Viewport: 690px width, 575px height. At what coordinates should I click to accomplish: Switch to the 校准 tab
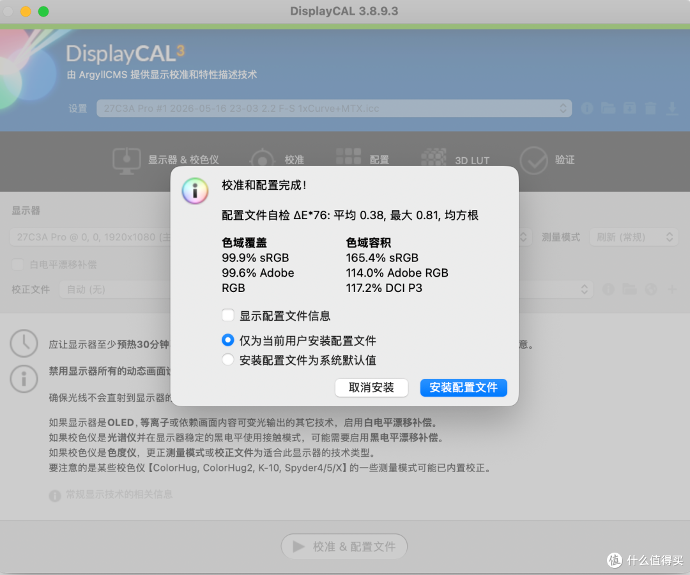[x=277, y=160]
